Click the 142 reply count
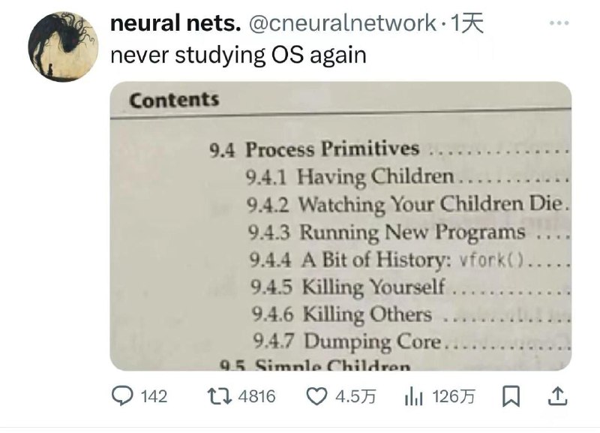Viewport: 600px width, 433px height. [x=154, y=396]
